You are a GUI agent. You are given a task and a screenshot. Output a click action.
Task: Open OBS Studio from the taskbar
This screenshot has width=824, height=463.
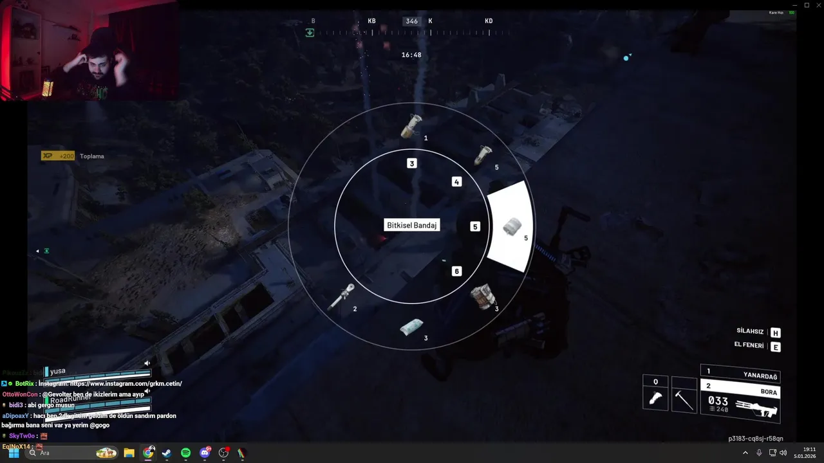click(223, 453)
